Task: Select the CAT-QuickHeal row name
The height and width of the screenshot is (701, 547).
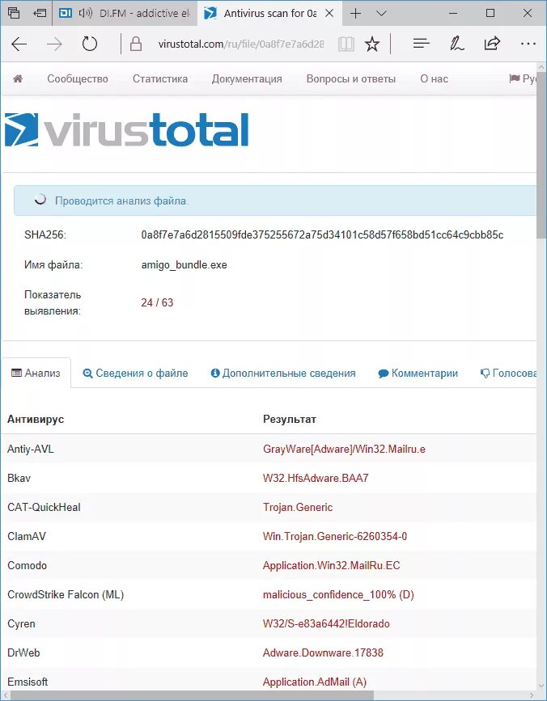Action: [44, 507]
